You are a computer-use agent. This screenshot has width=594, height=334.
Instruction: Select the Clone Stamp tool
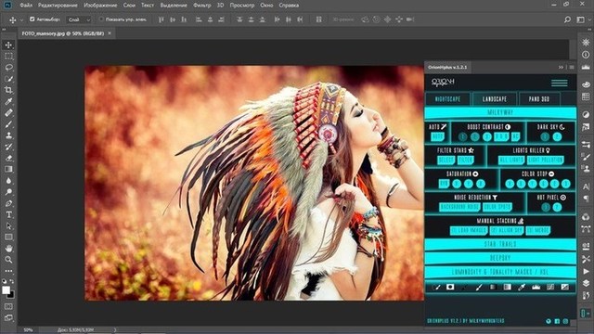click(8, 135)
